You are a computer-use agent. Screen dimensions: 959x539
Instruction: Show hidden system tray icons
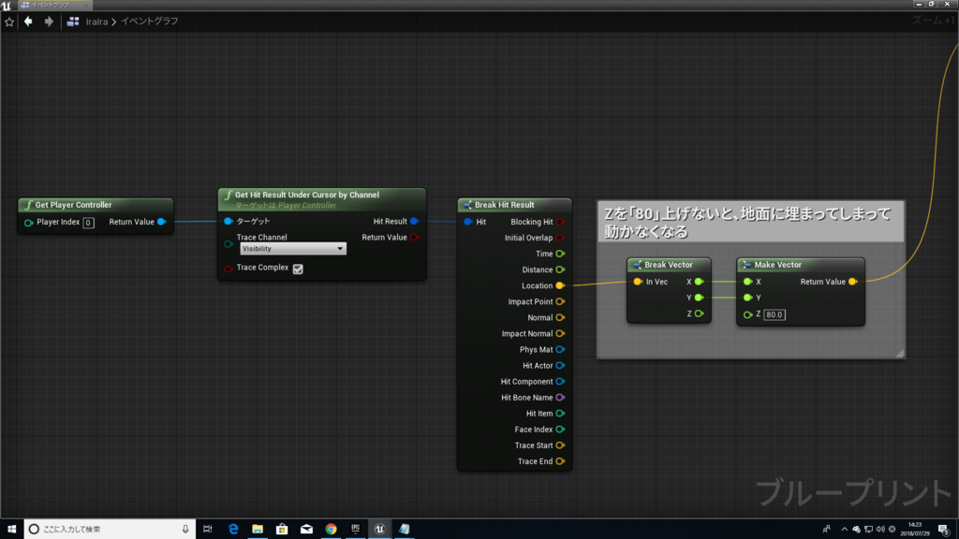click(844, 530)
